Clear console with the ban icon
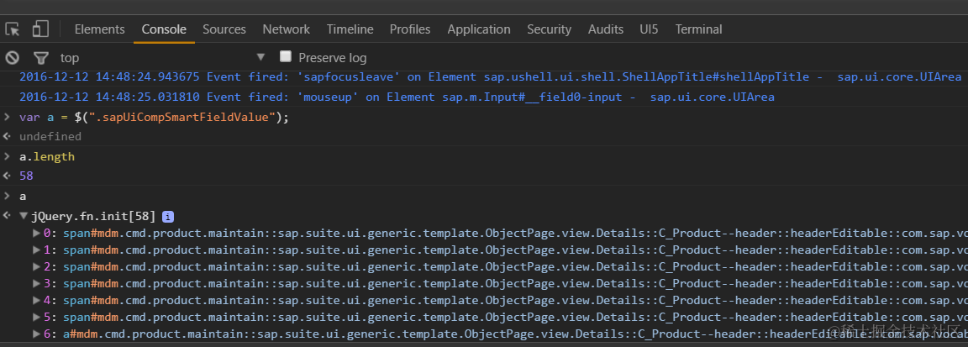 tap(13, 58)
